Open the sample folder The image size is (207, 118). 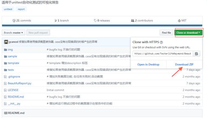(12, 56)
